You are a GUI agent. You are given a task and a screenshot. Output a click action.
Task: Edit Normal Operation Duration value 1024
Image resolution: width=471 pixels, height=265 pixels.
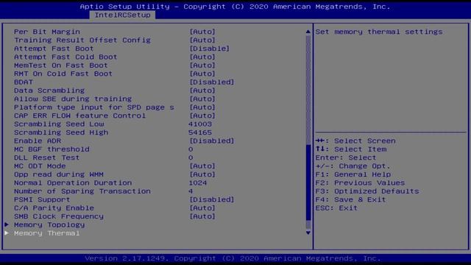[198, 183]
